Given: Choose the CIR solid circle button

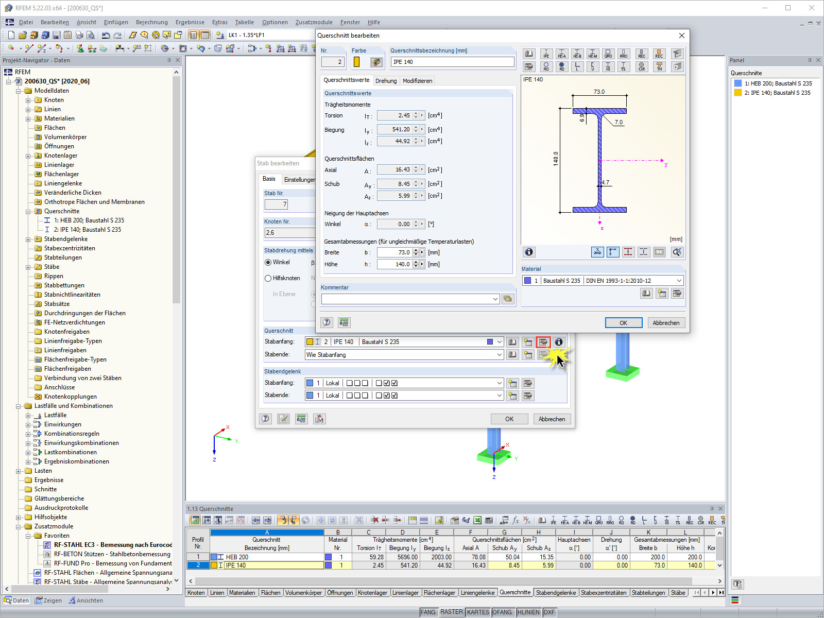Looking at the screenshot, I should 642,66.
